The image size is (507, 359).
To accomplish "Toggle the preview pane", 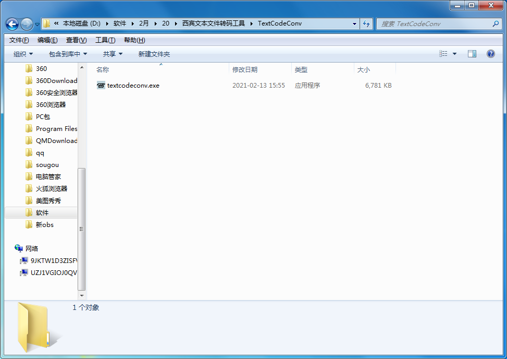I will pos(472,53).
